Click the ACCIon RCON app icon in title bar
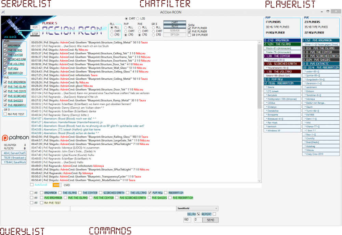The height and width of the screenshot is (235, 342). [3, 12]
